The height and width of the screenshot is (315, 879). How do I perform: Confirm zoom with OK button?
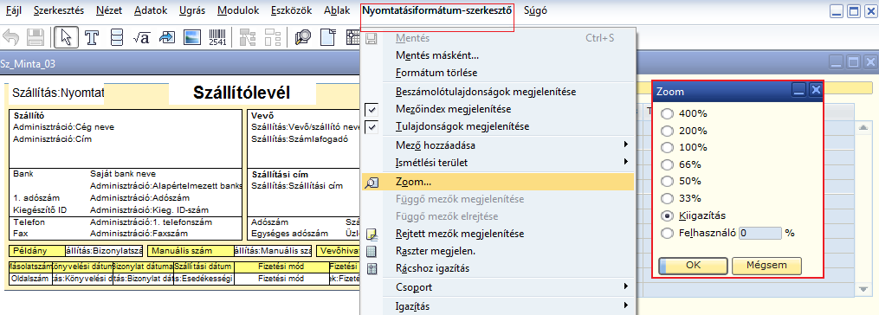click(x=693, y=265)
